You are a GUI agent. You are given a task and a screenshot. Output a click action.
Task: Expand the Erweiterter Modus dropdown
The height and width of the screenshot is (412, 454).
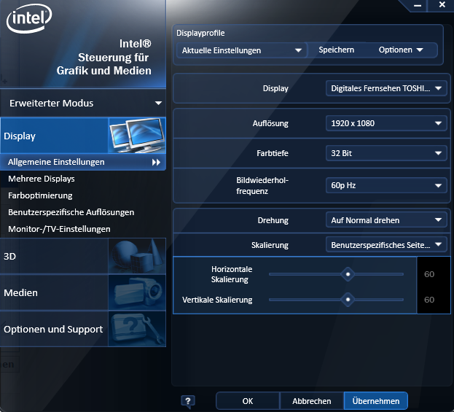click(83, 103)
